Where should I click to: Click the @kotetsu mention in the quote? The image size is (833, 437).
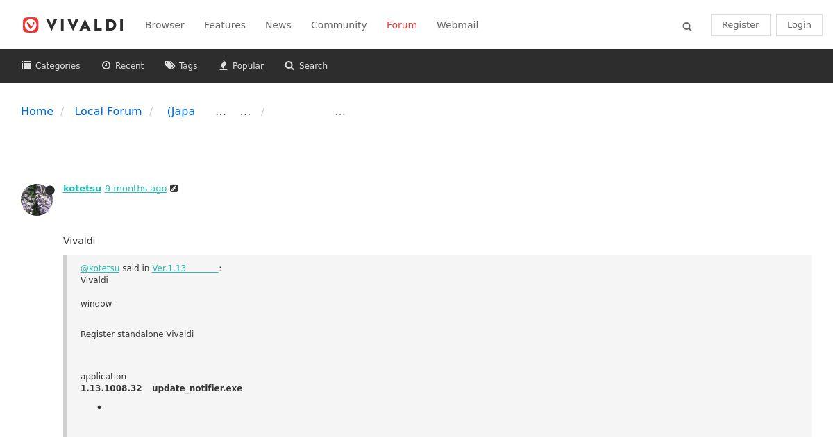[x=100, y=268]
